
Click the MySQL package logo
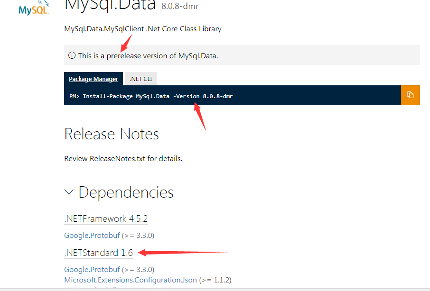coord(34,8)
